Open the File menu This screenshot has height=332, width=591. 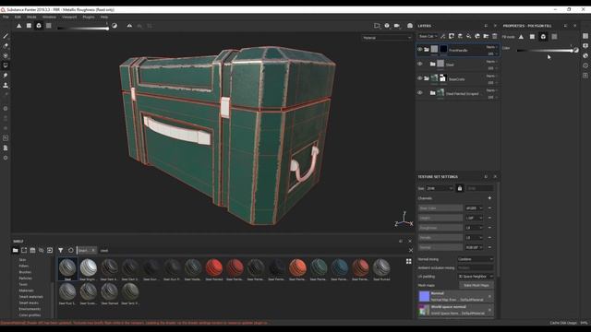point(6,17)
